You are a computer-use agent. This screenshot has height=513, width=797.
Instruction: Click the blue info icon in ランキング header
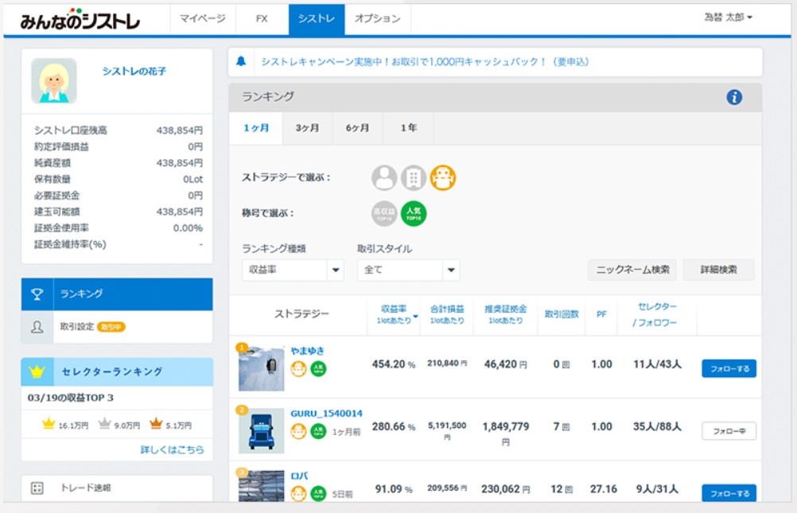[x=733, y=97]
